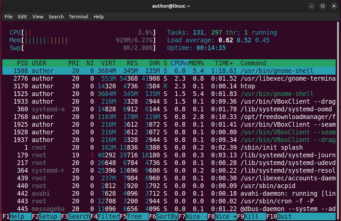Open htop Setup via F2 button
Image resolution: width=341 pixels, height=221 pixels.
(x=46, y=216)
